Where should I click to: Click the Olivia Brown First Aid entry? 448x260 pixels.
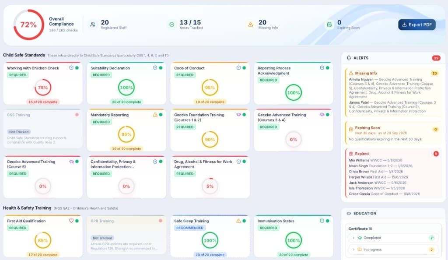tap(376, 172)
